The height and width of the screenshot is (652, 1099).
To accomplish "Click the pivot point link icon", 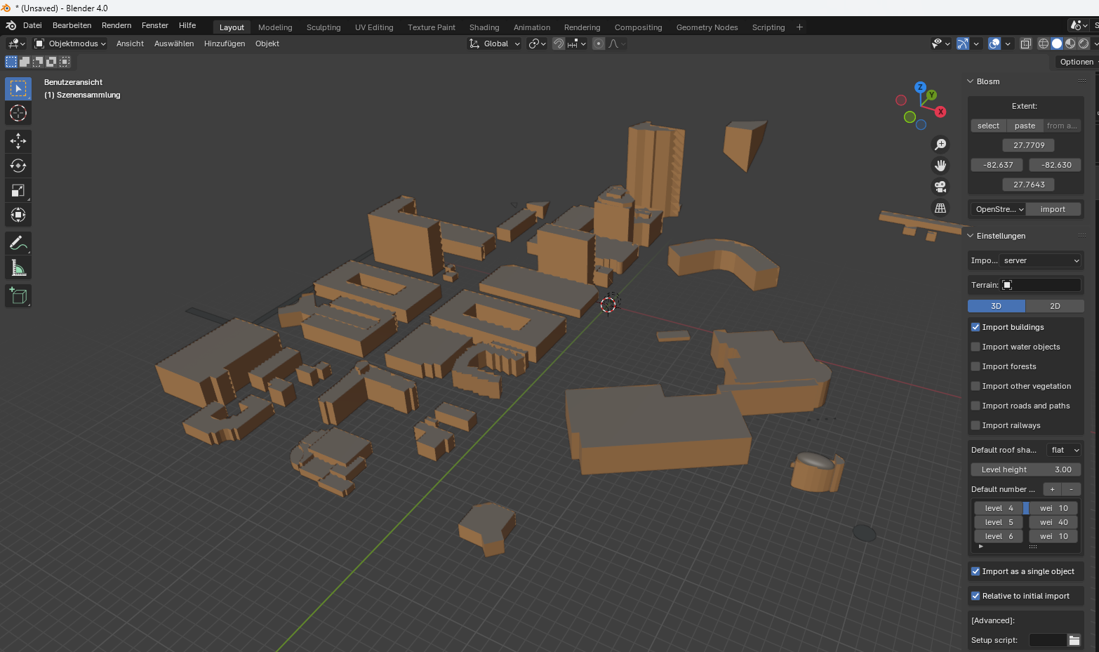I will 538,44.
